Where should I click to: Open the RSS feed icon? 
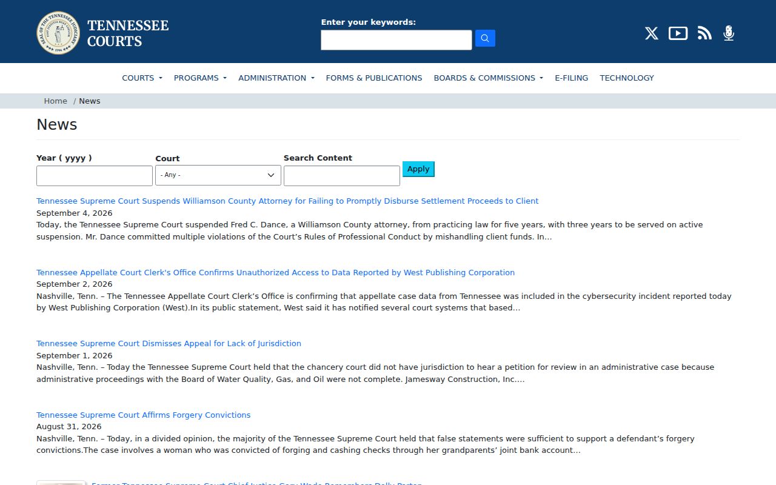click(x=704, y=33)
